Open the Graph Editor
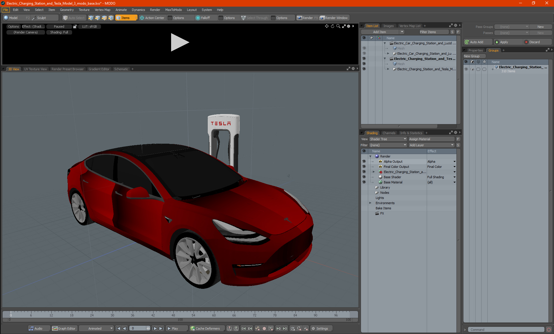Viewport: 554px width, 334px height. click(x=64, y=329)
